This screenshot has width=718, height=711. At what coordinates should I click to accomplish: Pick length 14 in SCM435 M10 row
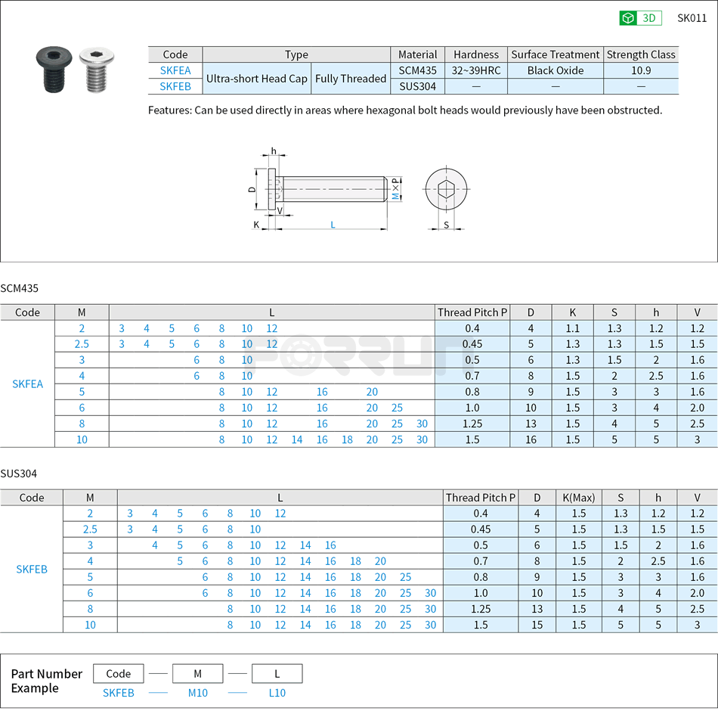pyautogui.click(x=297, y=439)
